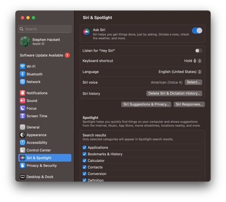Open Siri Responses options
The width and height of the screenshot is (226, 202).
pos(189,104)
